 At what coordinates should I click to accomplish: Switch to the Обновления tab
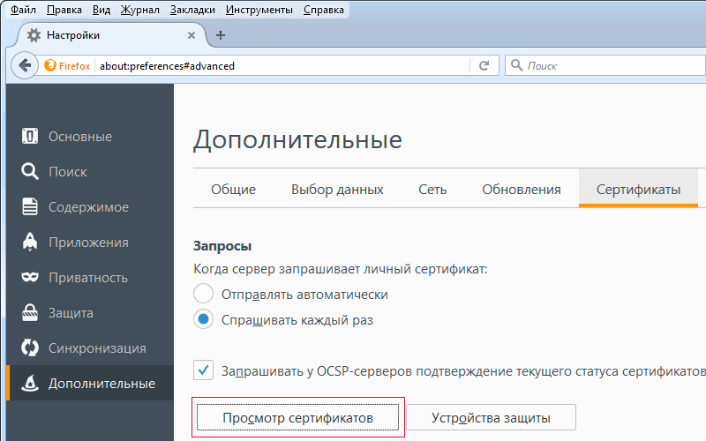(522, 189)
